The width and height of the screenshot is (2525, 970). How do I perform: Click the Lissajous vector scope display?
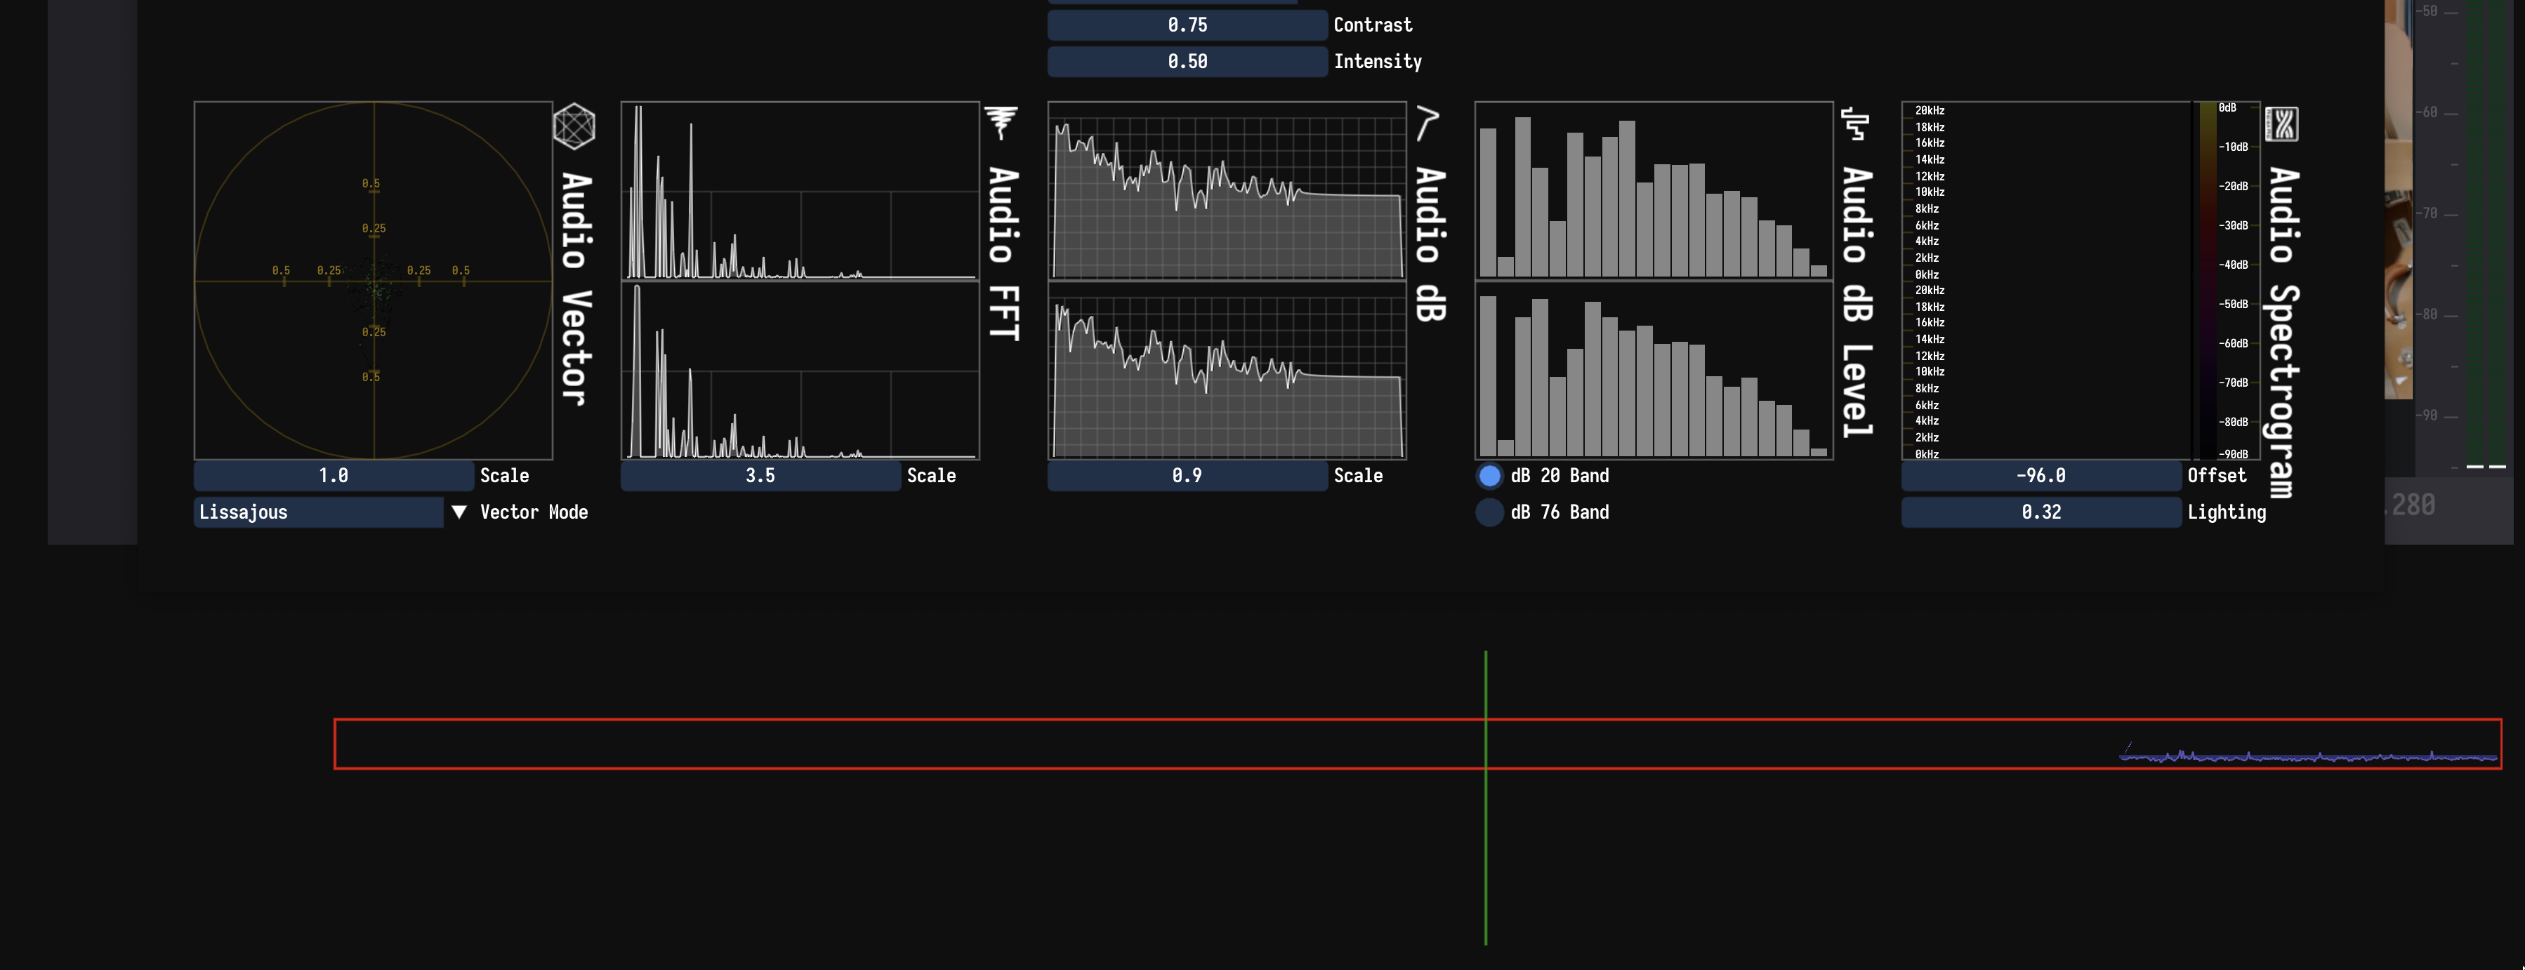[x=374, y=280]
